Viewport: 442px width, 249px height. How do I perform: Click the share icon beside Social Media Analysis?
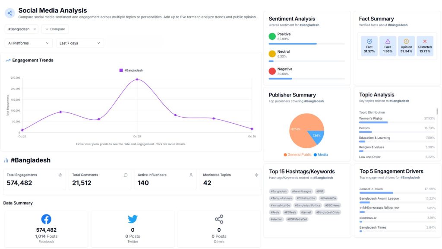(x=10, y=13)
